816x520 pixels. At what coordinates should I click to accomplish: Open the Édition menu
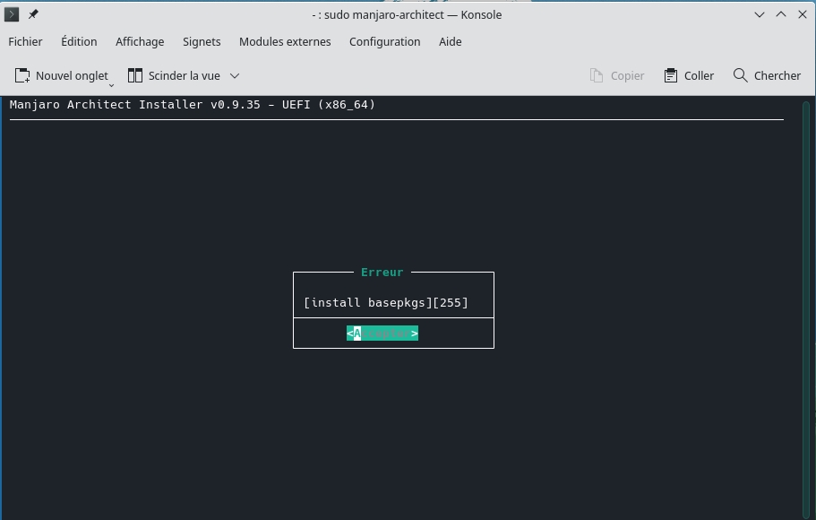tap(79, 41)
